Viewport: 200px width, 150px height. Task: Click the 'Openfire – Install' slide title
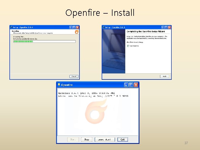(x=100, y=13)
